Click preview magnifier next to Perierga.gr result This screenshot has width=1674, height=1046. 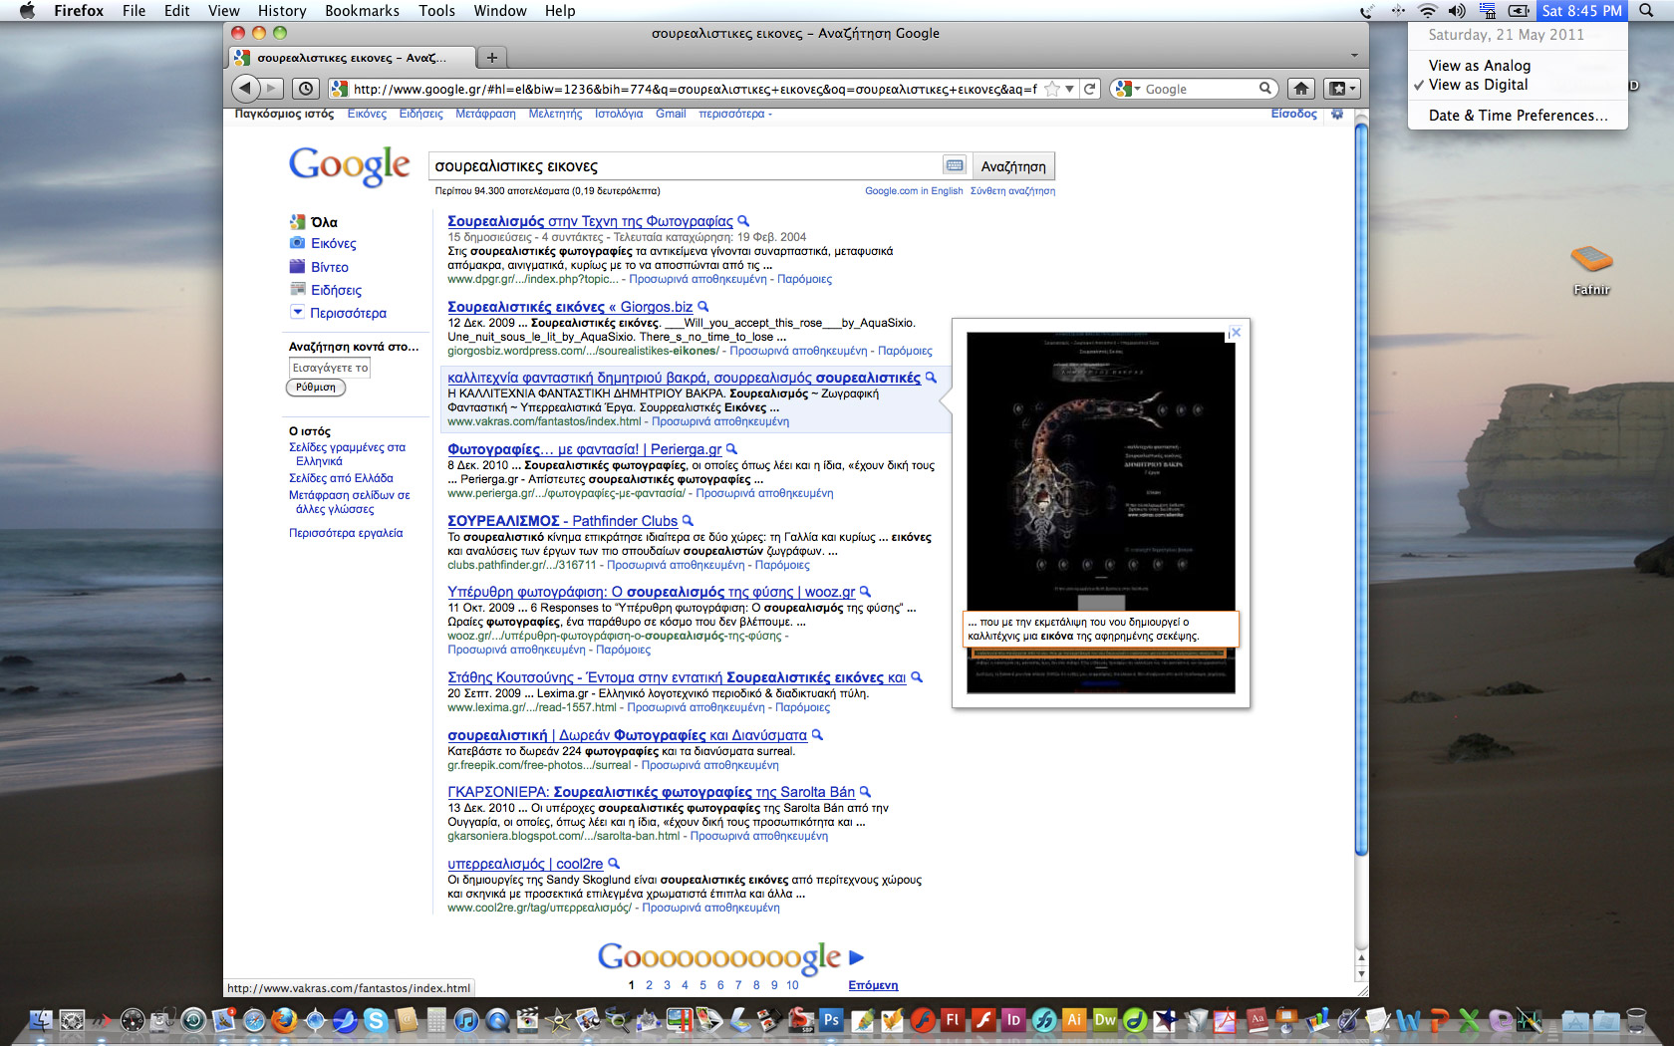click(731, 449)
